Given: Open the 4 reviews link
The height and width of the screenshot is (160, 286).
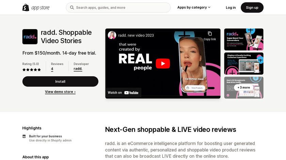Looking at the screenshot, I should point(52,69).
